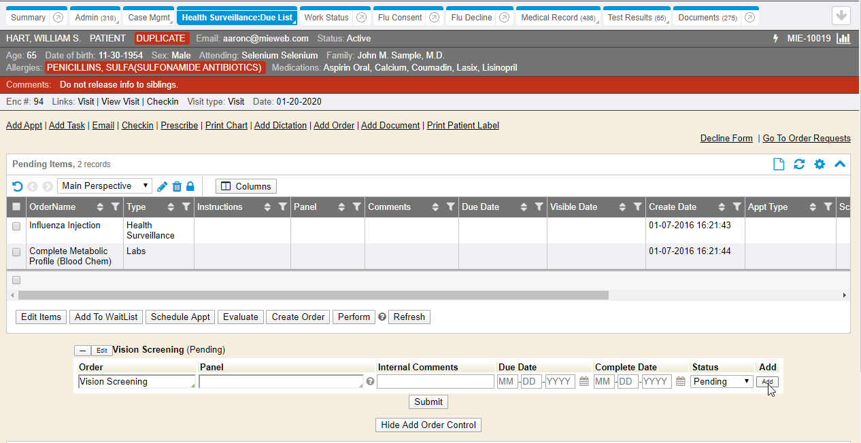Open the Due Date calendar picker

pos(584,382)
